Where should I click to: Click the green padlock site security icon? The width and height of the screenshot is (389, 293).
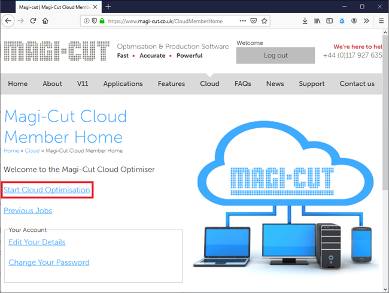[x=102, y=20]
